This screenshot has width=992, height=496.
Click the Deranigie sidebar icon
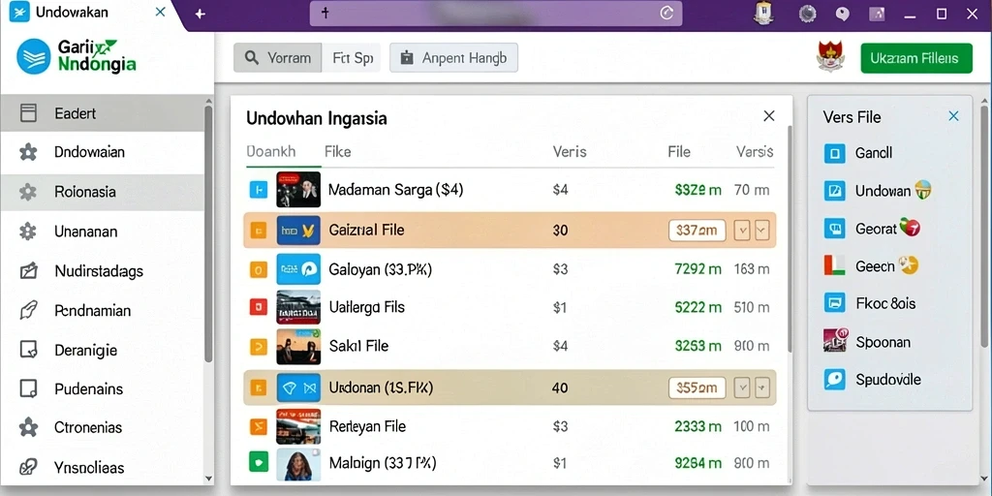(28, 350)
